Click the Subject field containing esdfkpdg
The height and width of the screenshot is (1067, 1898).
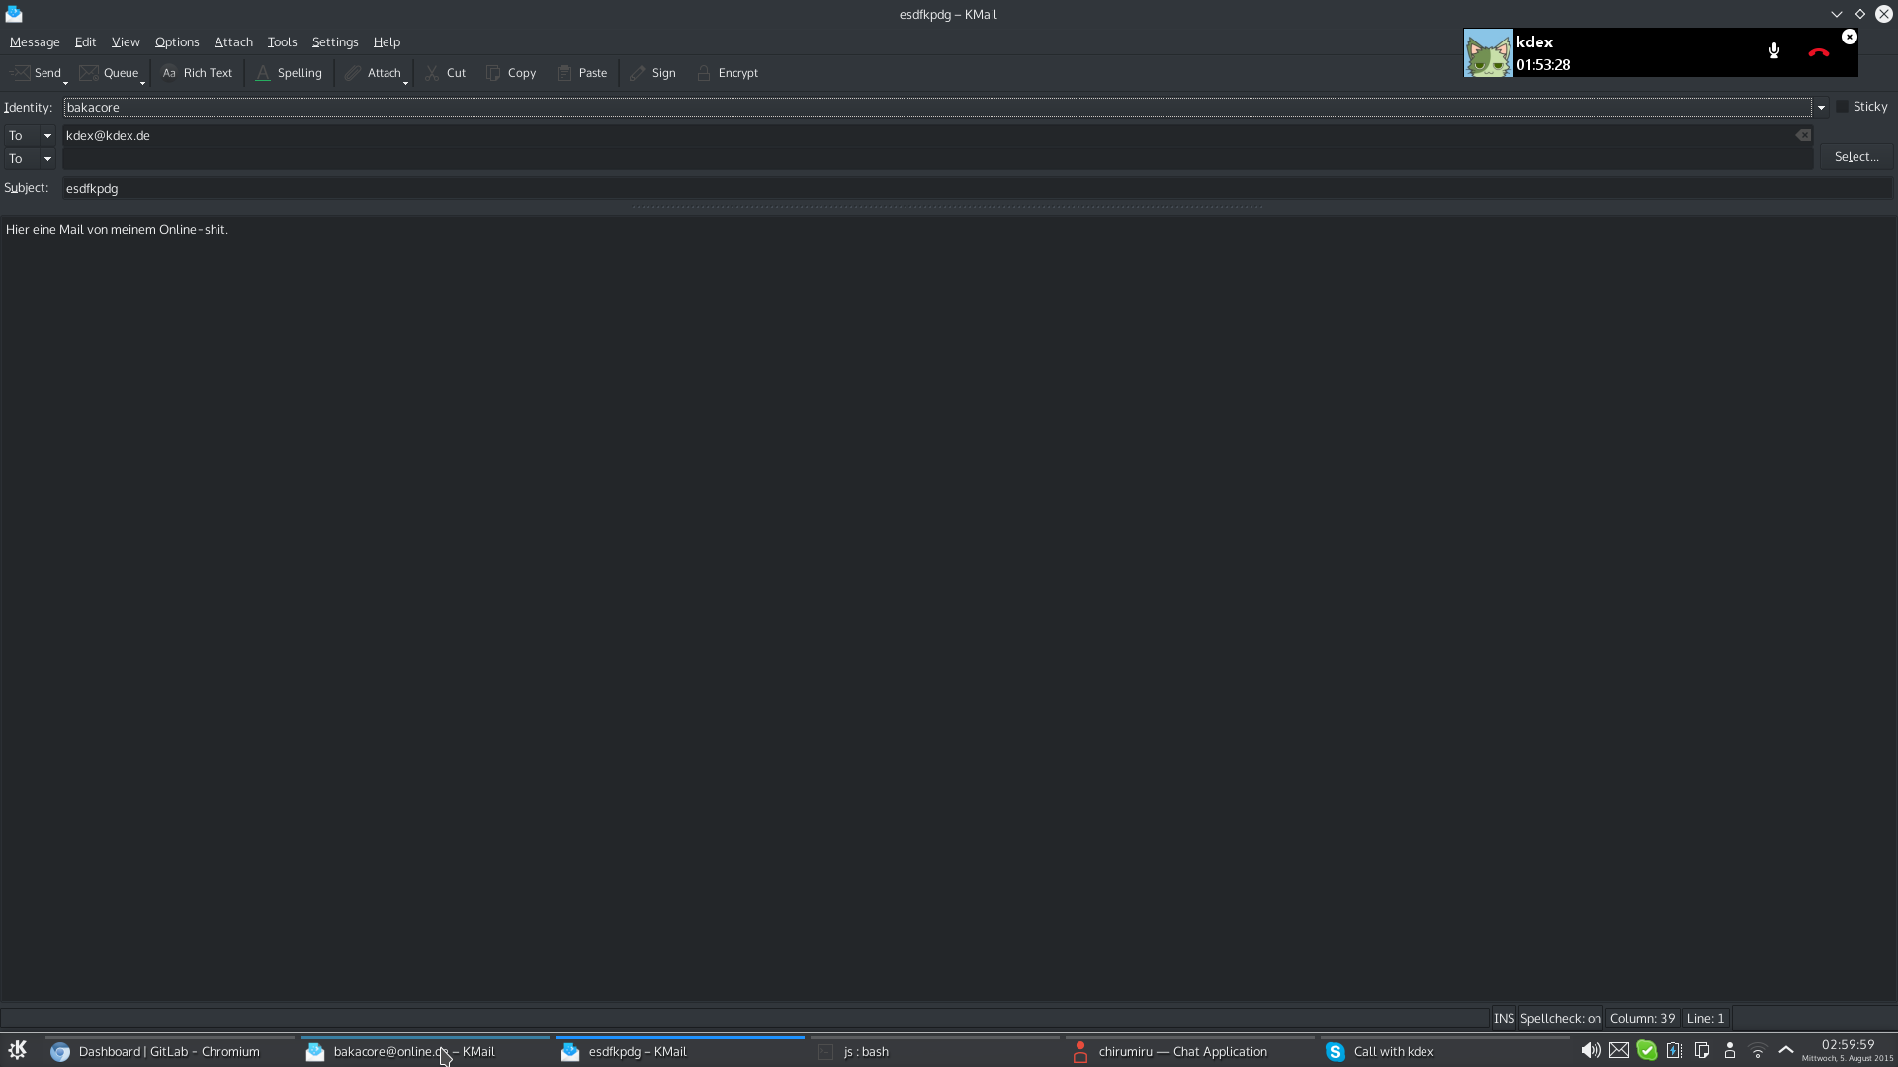(977, 188)
